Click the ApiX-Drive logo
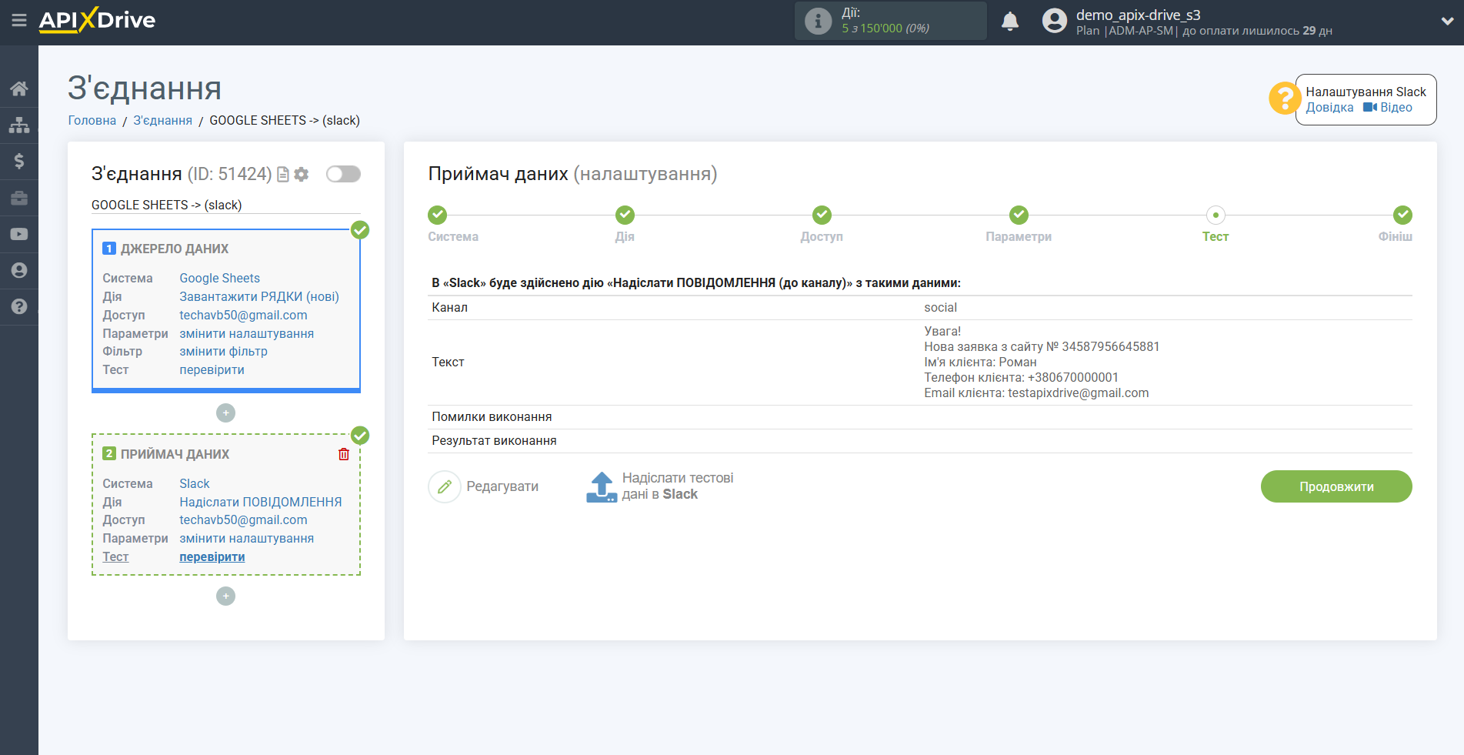Screen dimensions: 1464x755 [x=97, y=20]
